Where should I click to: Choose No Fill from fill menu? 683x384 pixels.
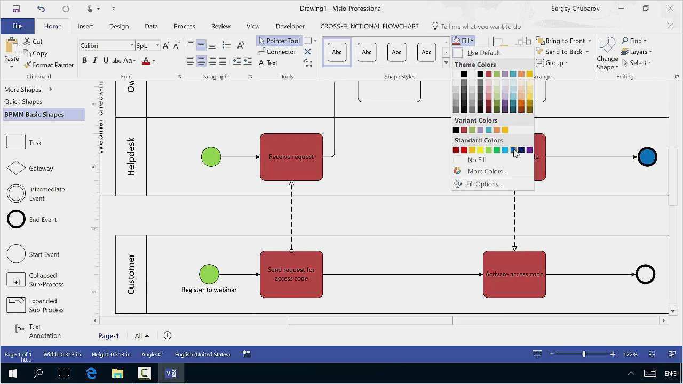tap(476, 160)
